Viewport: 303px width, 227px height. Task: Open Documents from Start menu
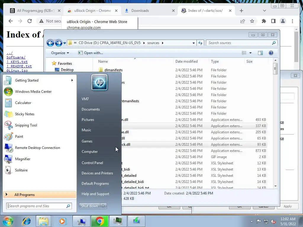[91, 109]
